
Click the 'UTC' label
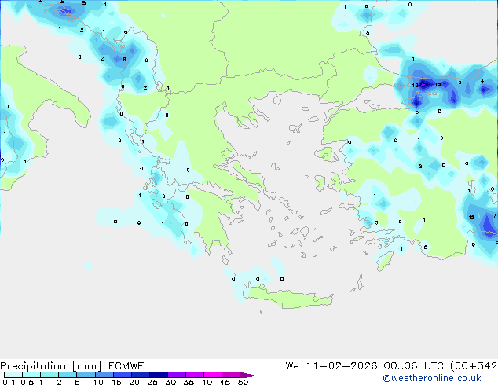tap(434, 366)
